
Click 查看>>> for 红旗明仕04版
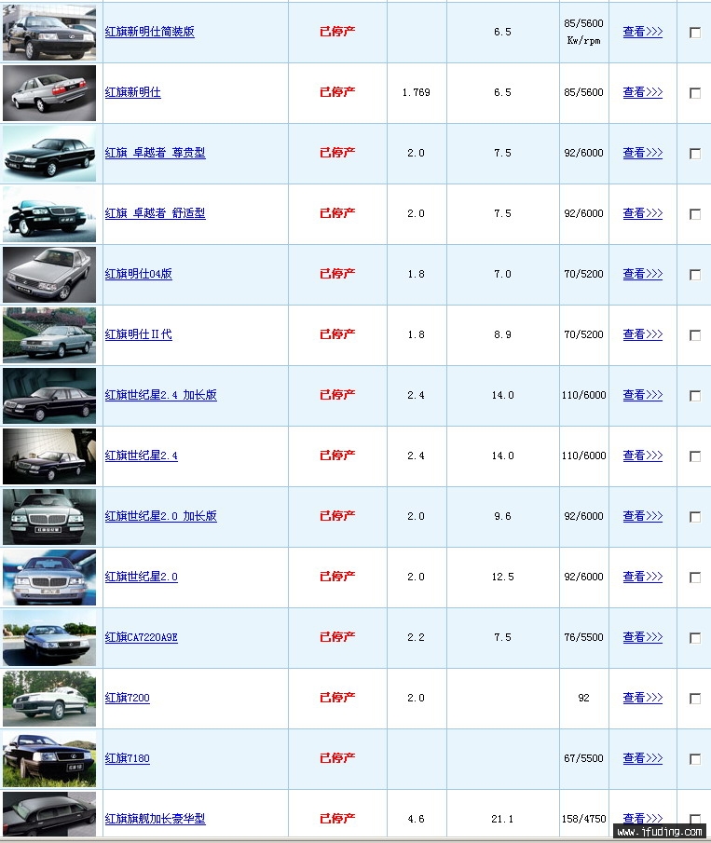pos(643,274)
